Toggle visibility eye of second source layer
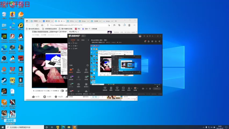Image resolution: width=229 pixels, height=129 pixels. [x=69, y=46]
